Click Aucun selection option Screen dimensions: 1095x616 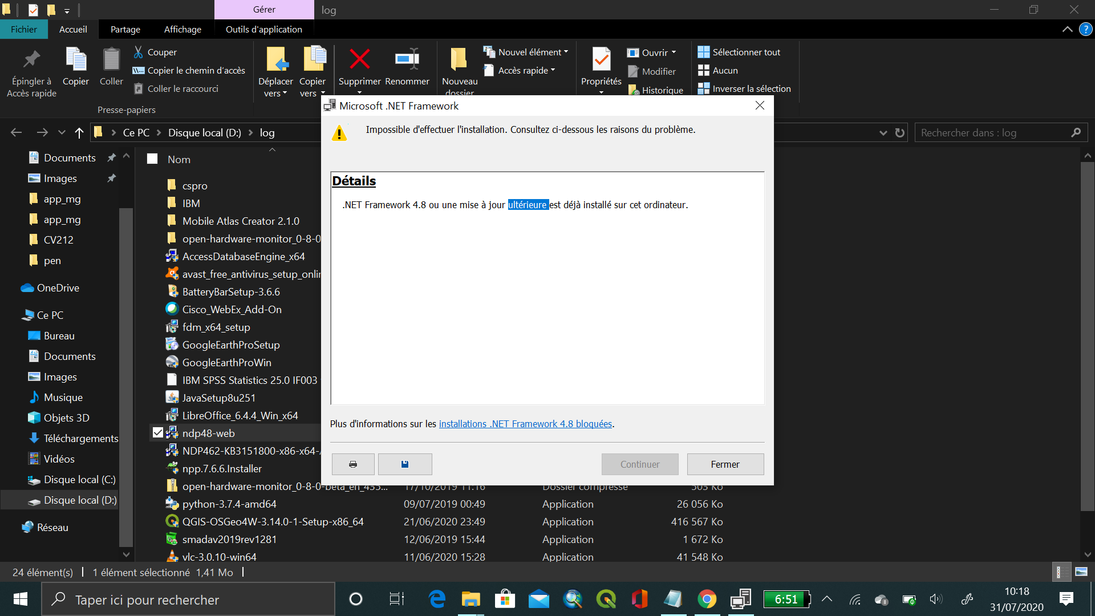[x=718, y=70]
